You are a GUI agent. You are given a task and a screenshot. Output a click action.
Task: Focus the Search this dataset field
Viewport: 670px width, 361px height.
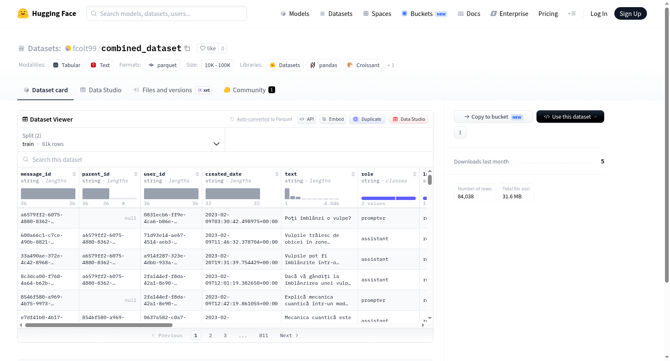pos(225,160)
